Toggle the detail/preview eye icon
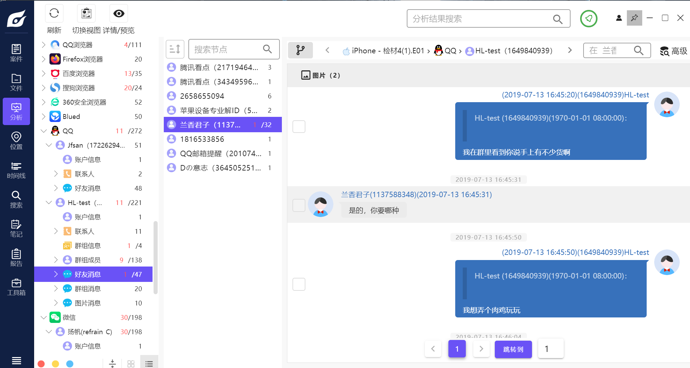Image resolution: width=690 pixels, height=368 pixels. [x=119, y=14]
